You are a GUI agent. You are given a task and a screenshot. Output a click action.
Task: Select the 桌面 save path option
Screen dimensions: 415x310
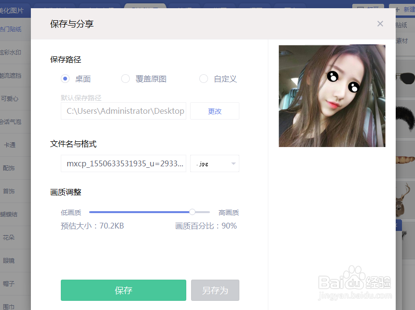tap(65, 79)
